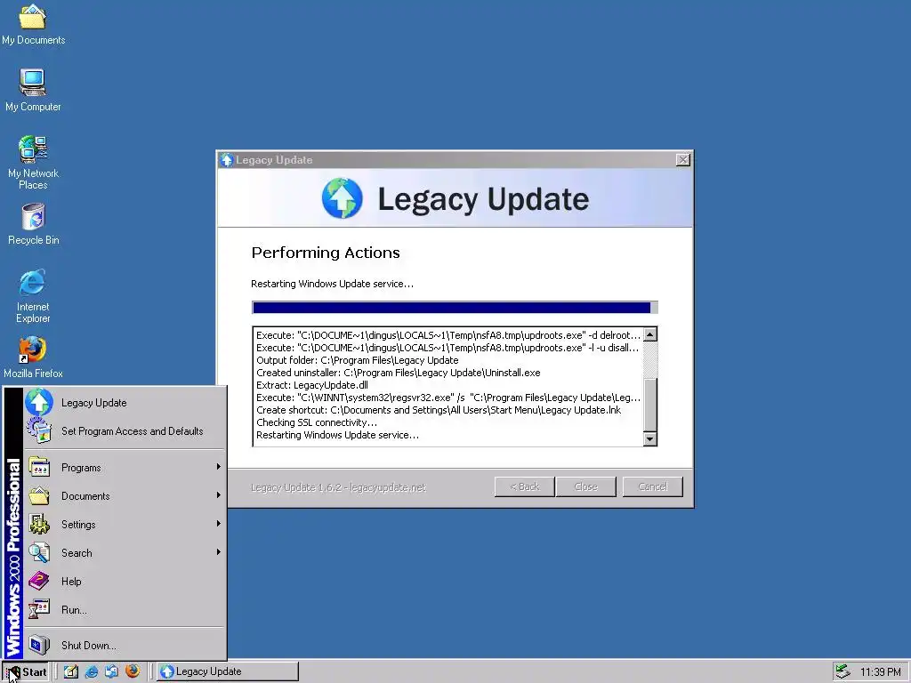Click the taskbar clock showing 11:39 PM
Image resolution: width=911 pixels, height=683 pixels.
[x=880, y=672]
